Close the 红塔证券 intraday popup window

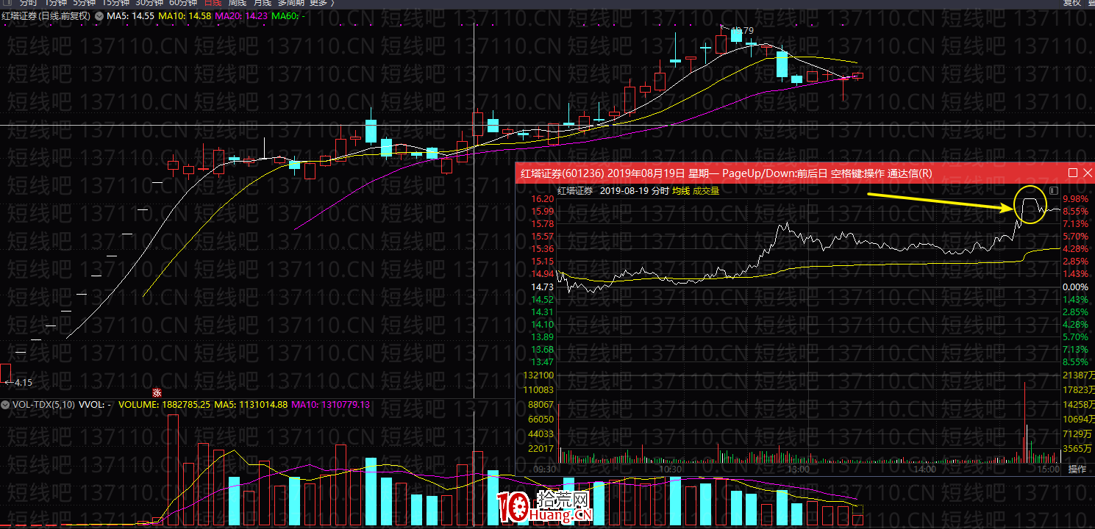pos(1088,173)
